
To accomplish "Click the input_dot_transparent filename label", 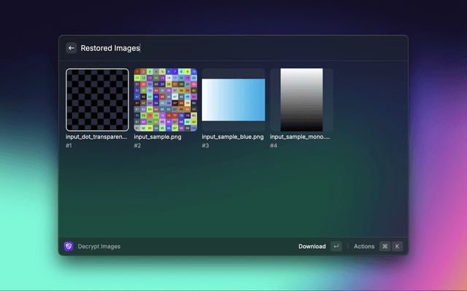I will [x=96, y=137].
